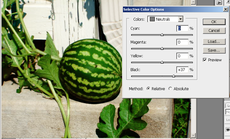This screenshot has width=230, height=139.
Task: Click the Magenta percentage input field
Action: click(182, 42)
